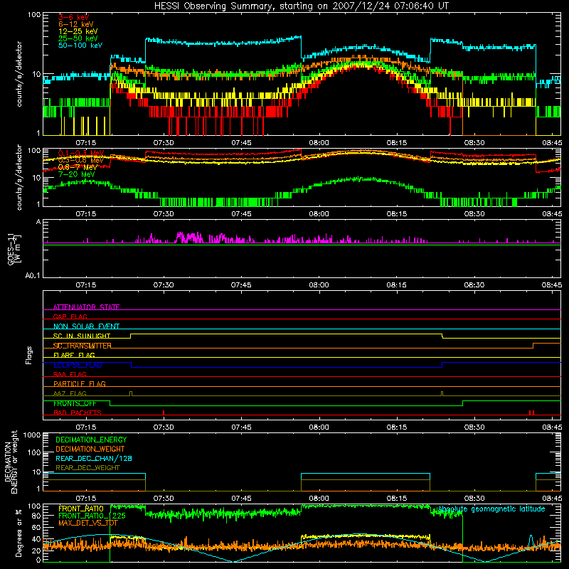Select the REAR_DEC_CHAN/128 legend label
This screenshot has width=569, height=569.
pyautogui.click(x=94, y=459)
